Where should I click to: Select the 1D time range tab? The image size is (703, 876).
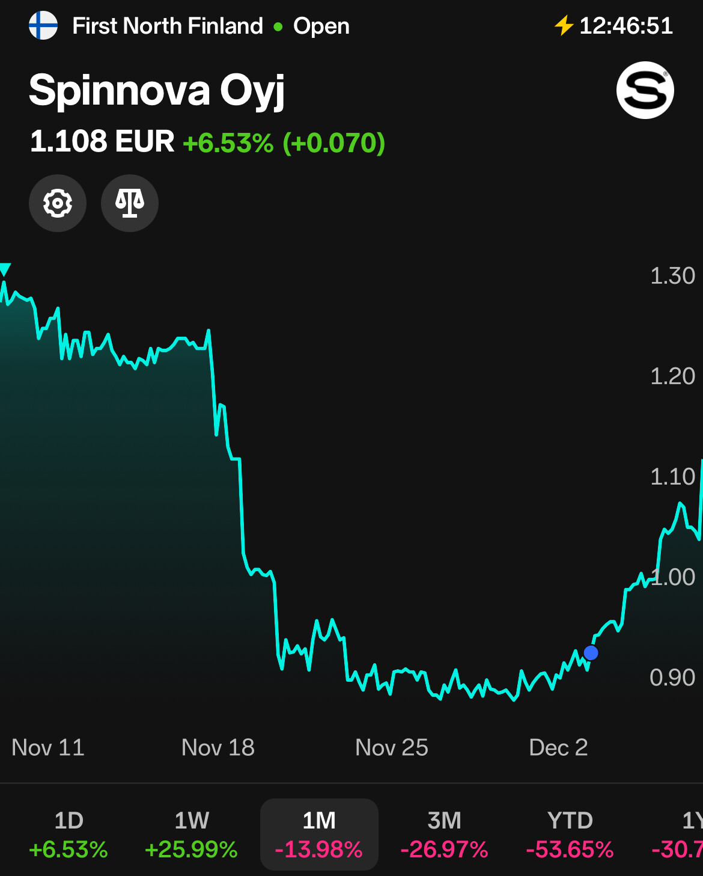[x=68, y=835]
